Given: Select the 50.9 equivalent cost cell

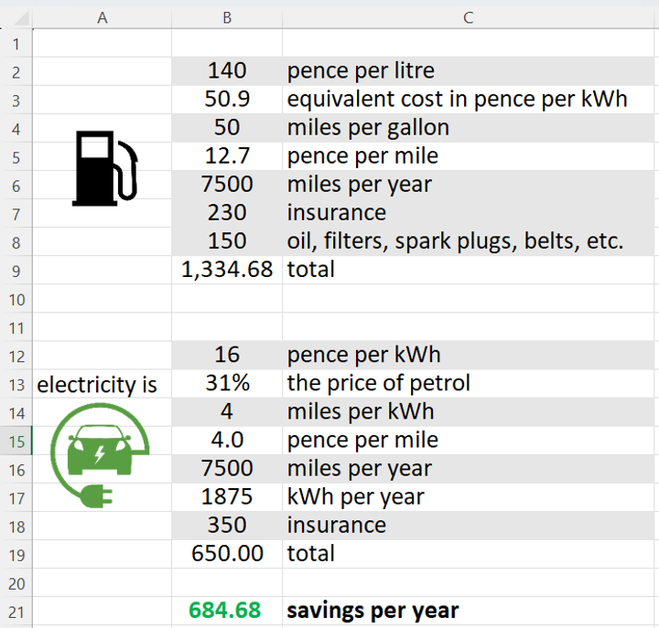Looking at the screenshot, I should coord(226,99).
